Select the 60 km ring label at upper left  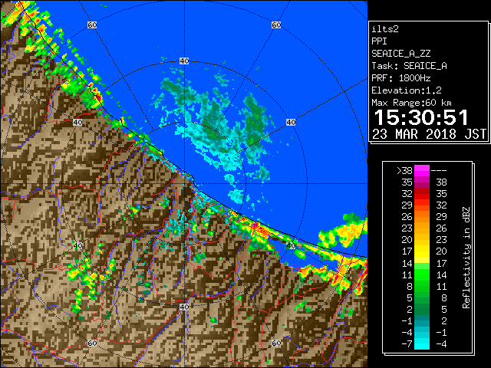tap(92, 25)
